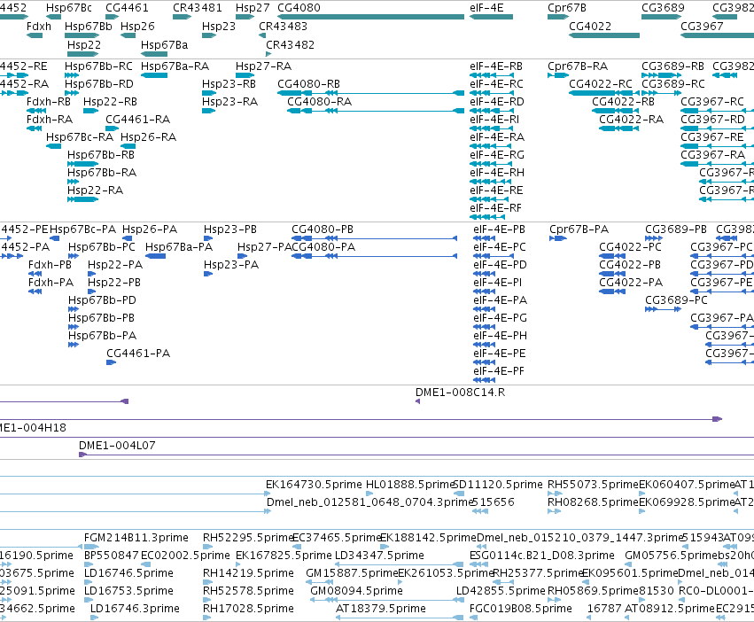Select the Hsp67Bc-PA protein label
754x622 pixels.
click(82, 229)
